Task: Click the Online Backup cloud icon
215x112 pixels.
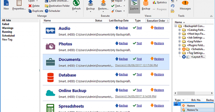Action: [x=51, y=93]
